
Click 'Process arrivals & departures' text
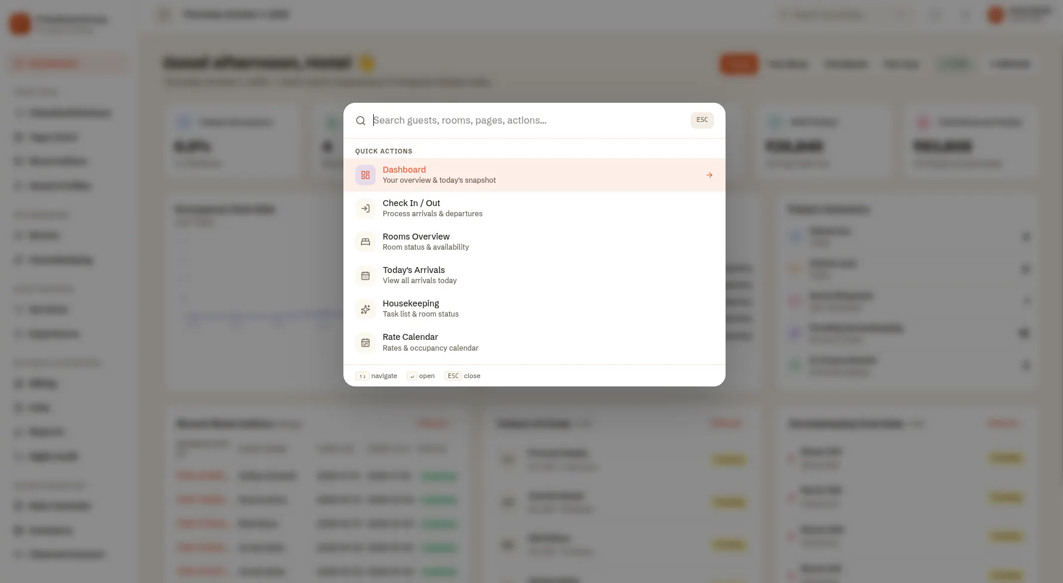(432, 214)
